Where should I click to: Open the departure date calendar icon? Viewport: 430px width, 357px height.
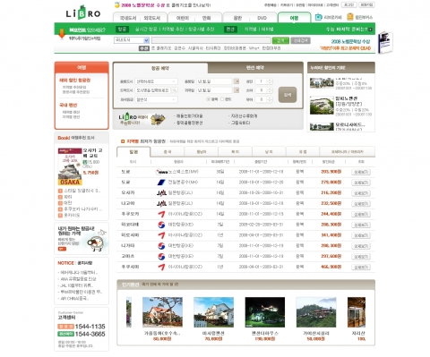coord(236,81)
